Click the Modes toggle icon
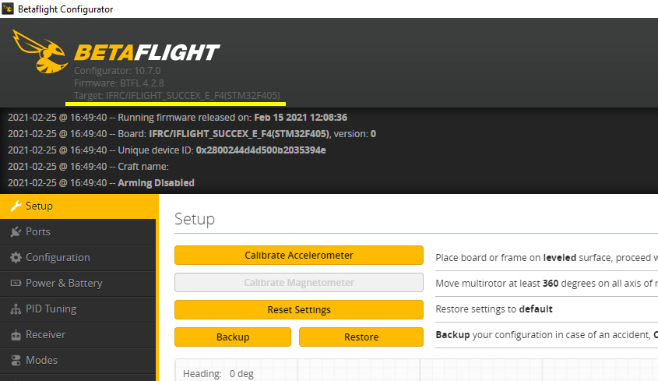Screen dimensions: 658x381 pos(16,361)
